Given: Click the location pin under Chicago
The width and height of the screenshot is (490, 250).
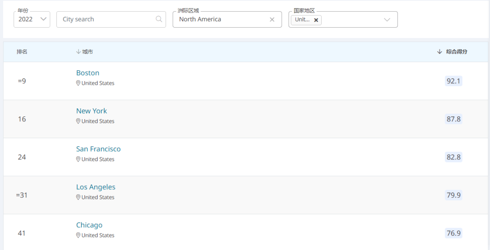Looking at the screenshot, I should click(78, 236).
